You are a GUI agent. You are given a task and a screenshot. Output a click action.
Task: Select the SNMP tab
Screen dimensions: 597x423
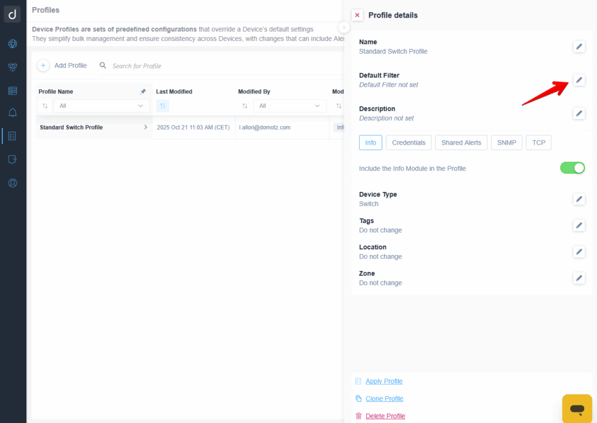[x=507, y=142]
